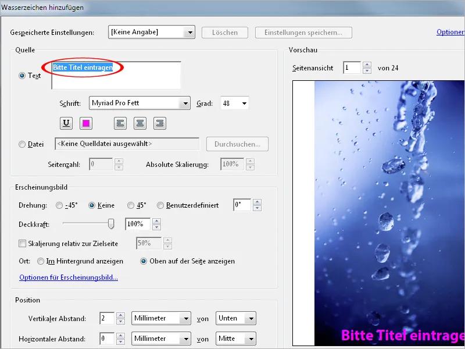The image size is (465, 349).
Task: Increase Horizontaler Abstand value
Action: point(120,336)
